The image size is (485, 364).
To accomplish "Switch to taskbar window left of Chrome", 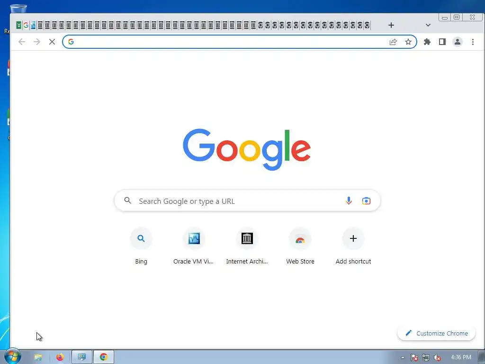I will [x=82, y=357].
